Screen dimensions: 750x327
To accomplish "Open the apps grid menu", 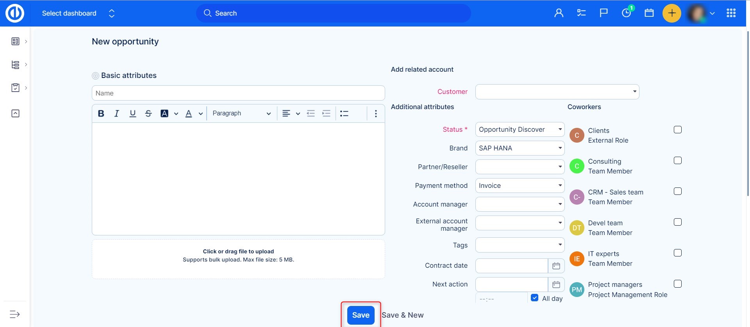I will pyautogui.click(x=731, y=13).
